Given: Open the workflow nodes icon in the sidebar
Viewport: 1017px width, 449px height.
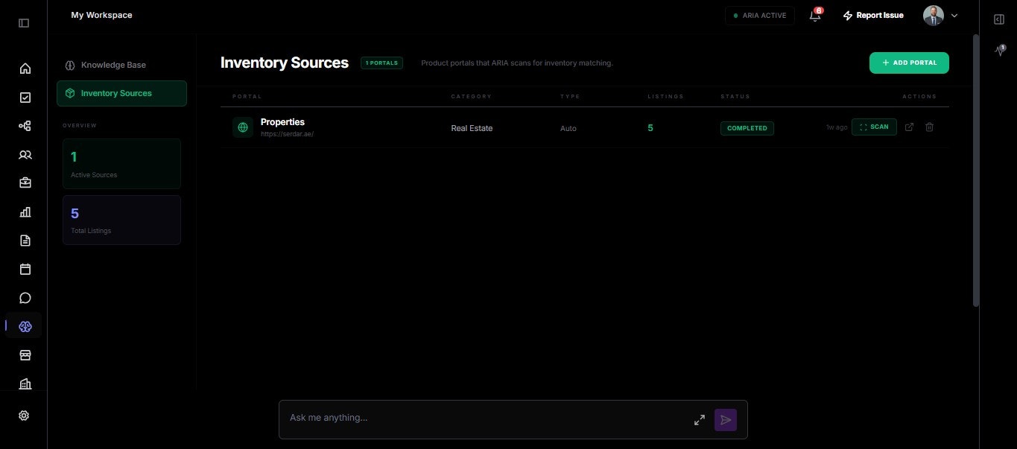Looking at the screenshot, I should (25, 125).
